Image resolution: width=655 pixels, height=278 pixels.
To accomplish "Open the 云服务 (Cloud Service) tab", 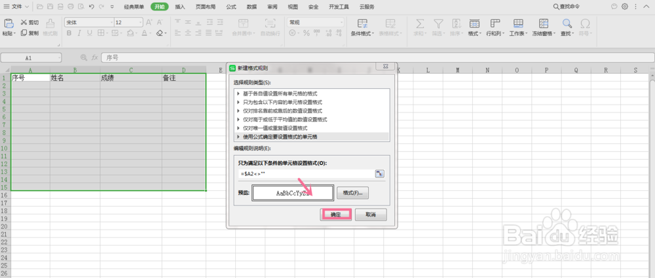I will pos(367,7).
